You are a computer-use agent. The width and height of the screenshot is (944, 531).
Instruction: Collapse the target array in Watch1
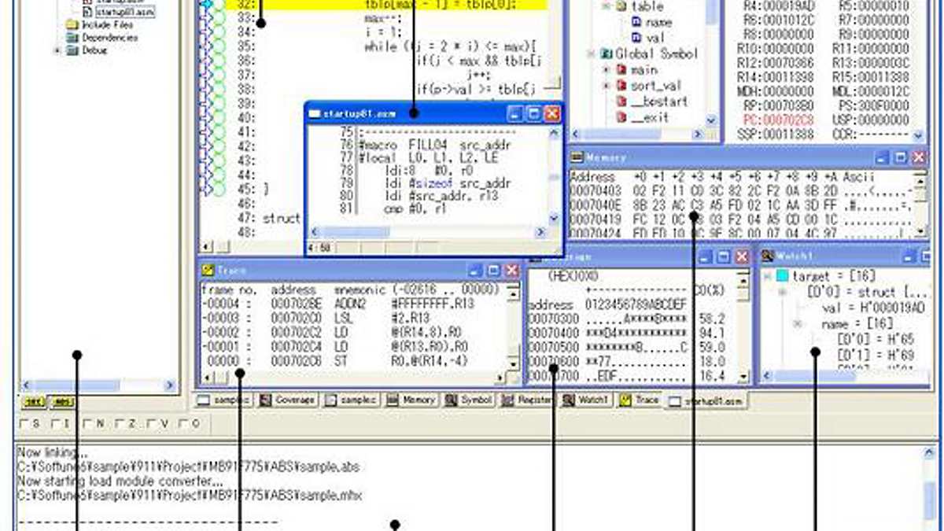pos(767,277)
